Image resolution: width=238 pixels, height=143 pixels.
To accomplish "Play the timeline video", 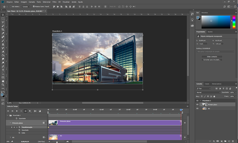I will point(17,111).
